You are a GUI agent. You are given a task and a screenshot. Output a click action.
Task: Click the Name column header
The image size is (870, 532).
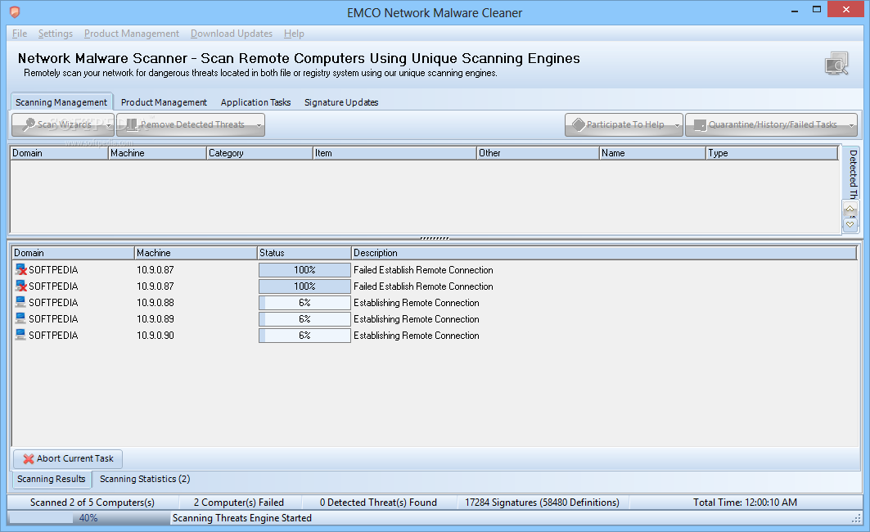[x=652, y=153]
